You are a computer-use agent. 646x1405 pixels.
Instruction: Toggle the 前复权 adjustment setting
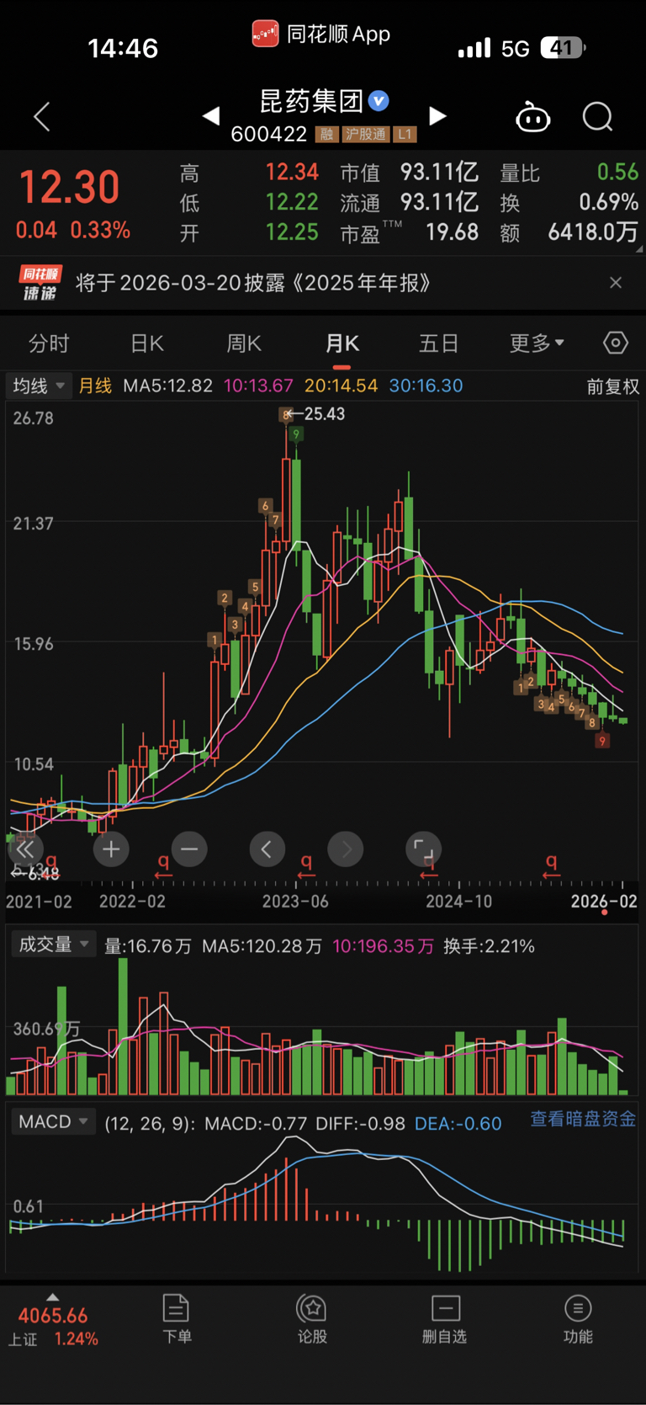tap(612, 386)
